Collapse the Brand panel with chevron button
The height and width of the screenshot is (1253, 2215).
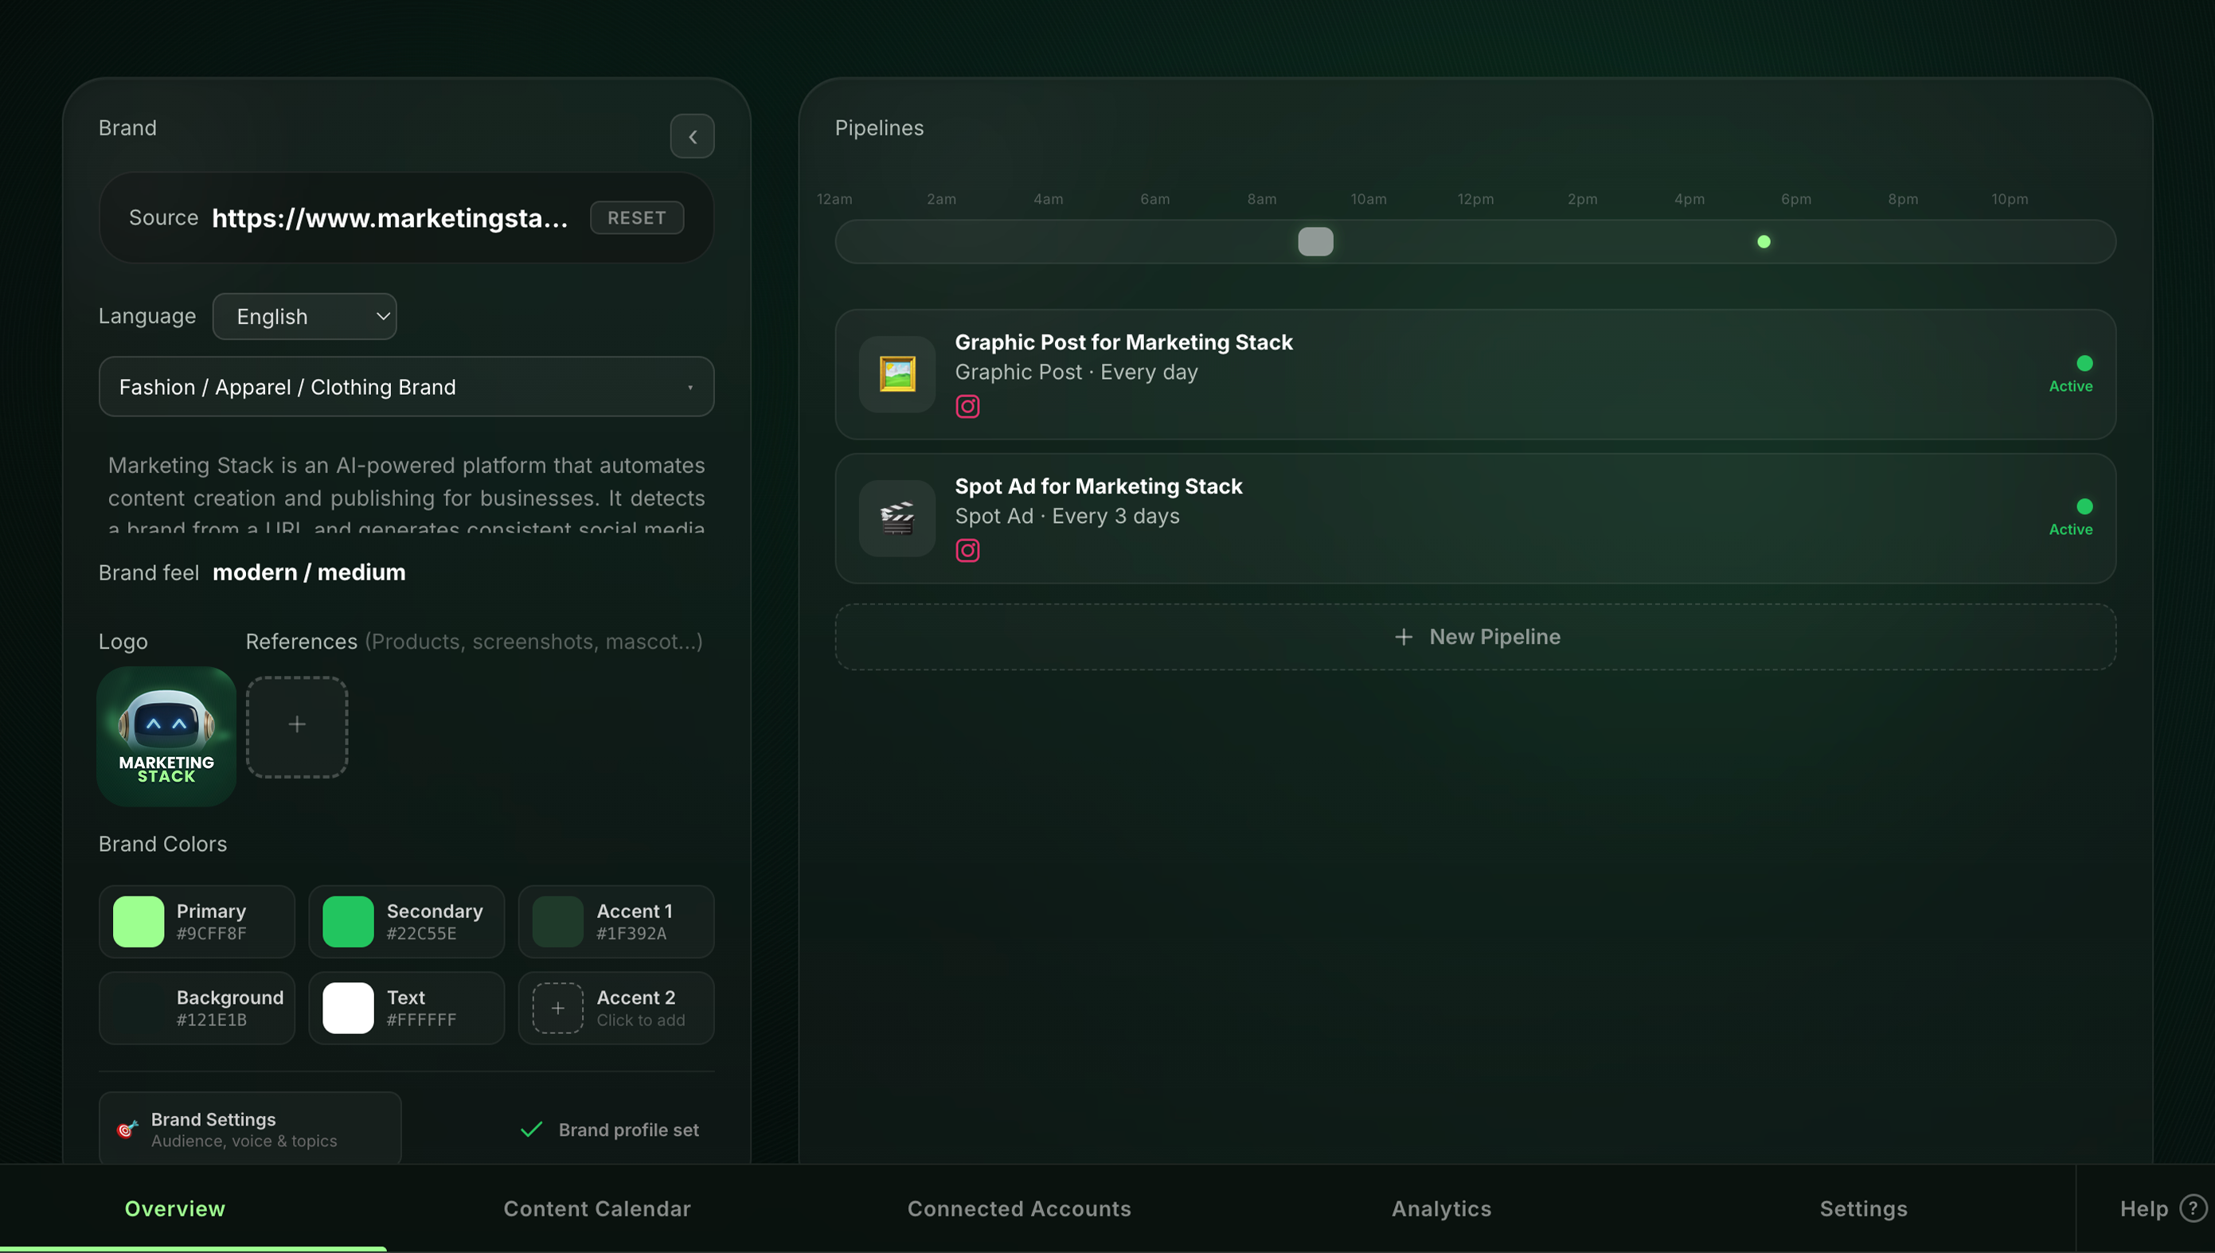pyautogui.click(x=692, y=137)
